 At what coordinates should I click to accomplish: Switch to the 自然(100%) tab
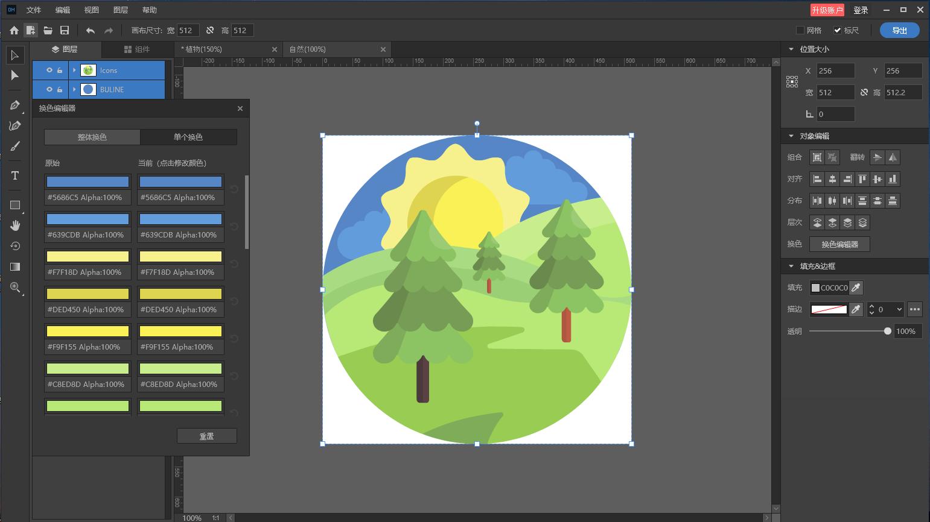click(x=307, y=49)
